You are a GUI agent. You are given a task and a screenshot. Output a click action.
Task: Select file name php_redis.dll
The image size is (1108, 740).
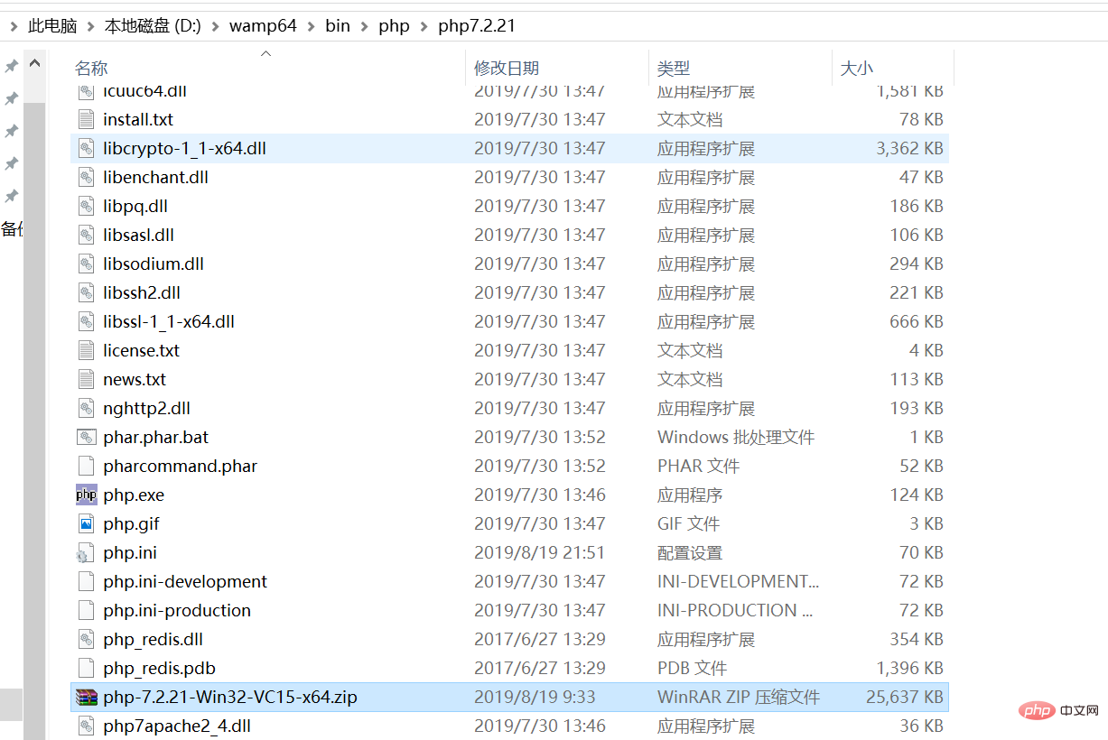[x=153, y=639]
